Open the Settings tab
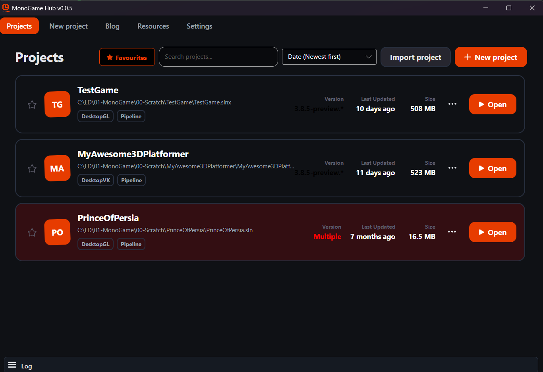Screen dimensions: 543x372 199,26
